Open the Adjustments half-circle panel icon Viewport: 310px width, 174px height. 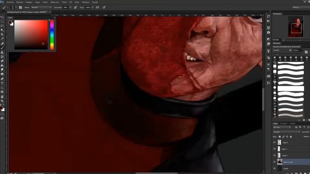tap(268, 39)
